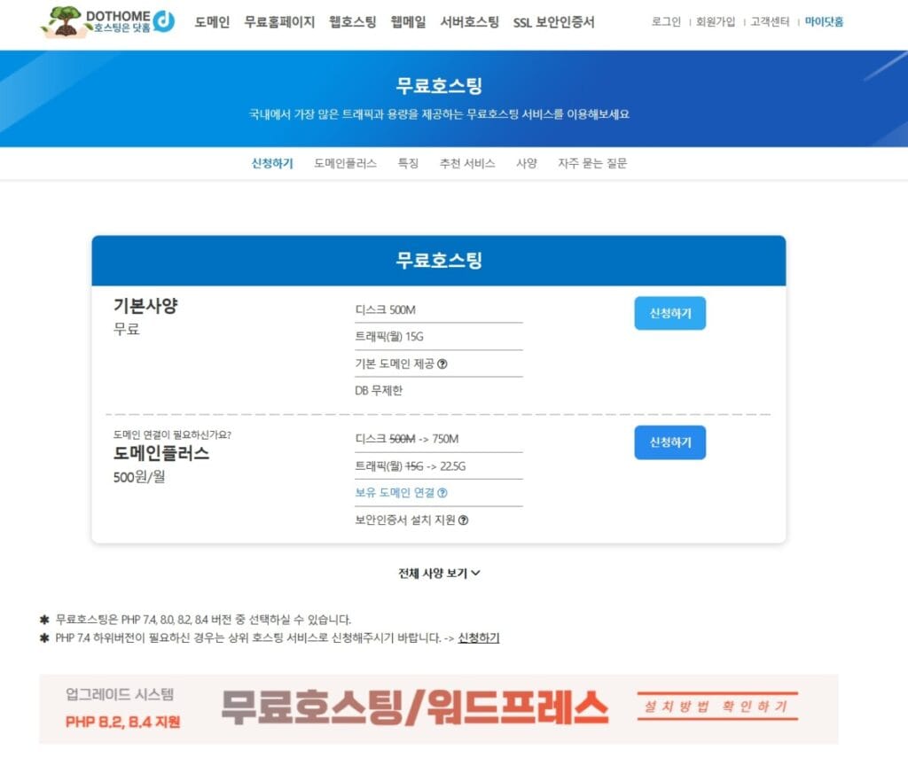Viewport: 908px width, 766px height.
Task: Open the Dothome logo home link
Action: pos(107,21)
